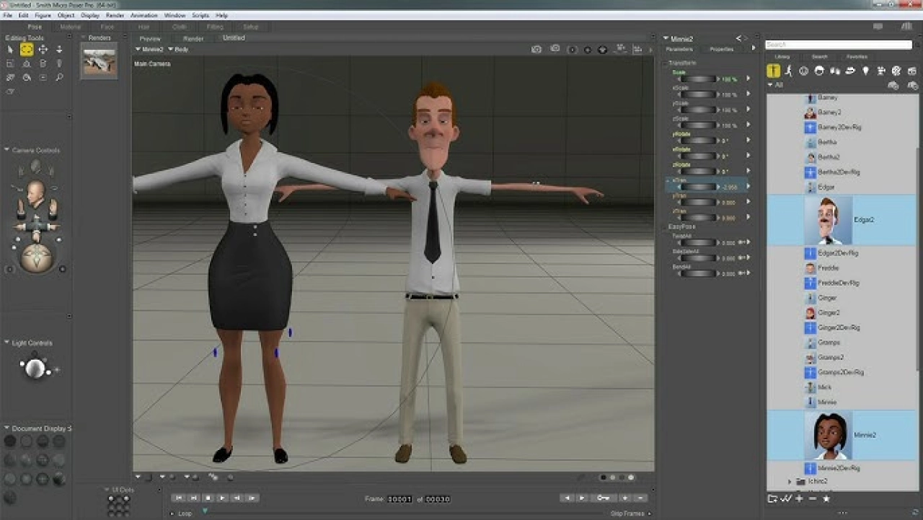
Task: Open the Animation menu
Action: click(143, 15)
